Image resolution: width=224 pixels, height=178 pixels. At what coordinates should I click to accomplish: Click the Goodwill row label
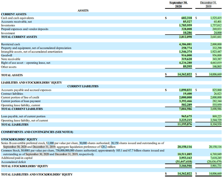pos(7,56)
